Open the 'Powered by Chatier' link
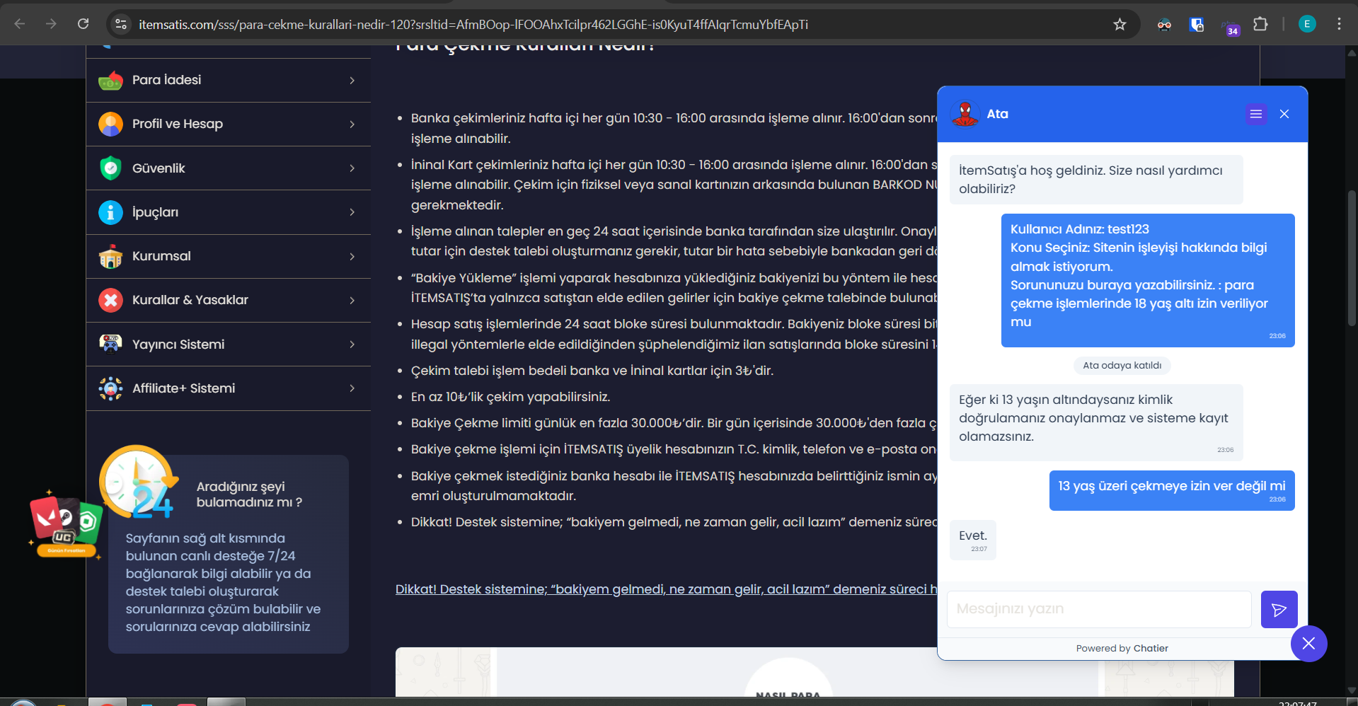The image size is (1358, 706). 1122,648
